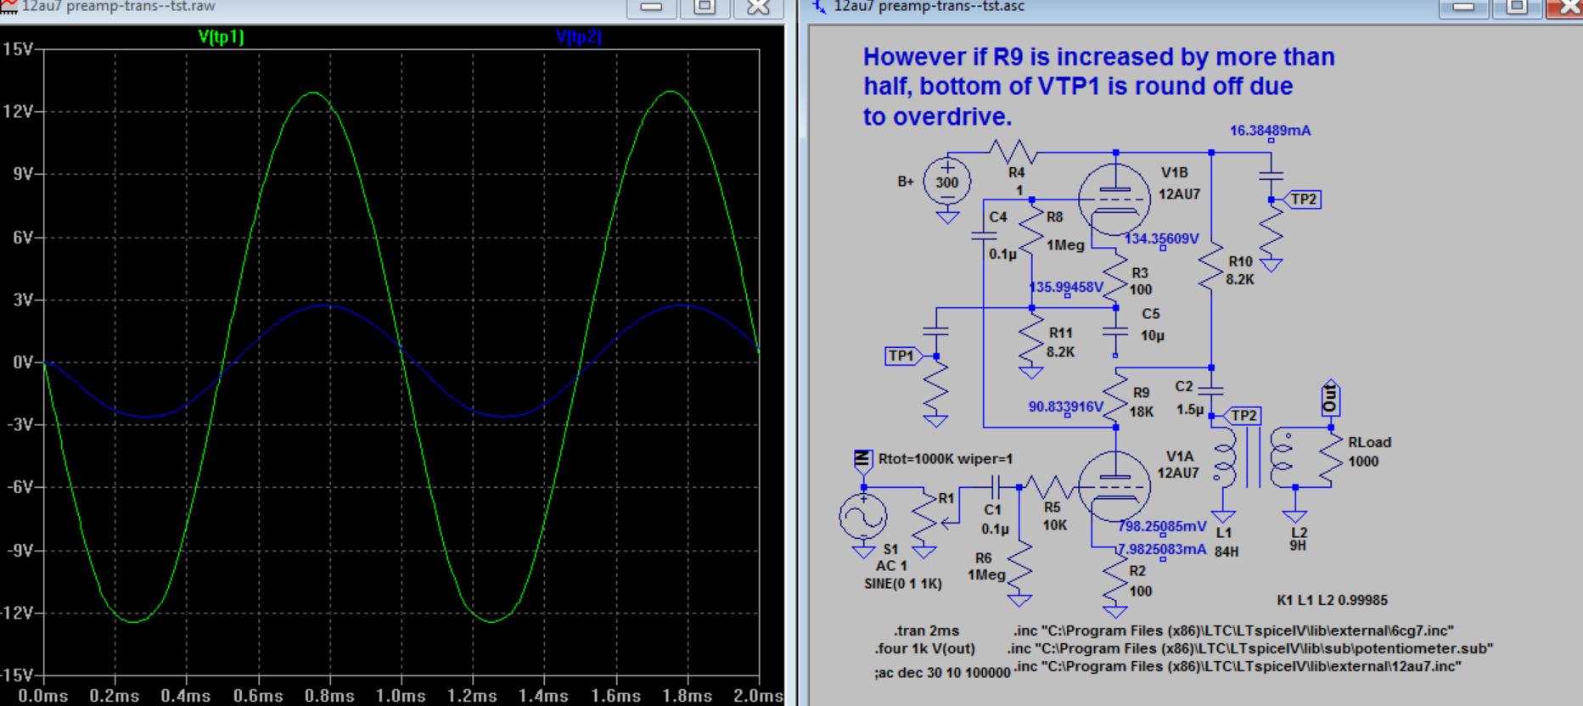Click the 7.9825083mA current readout

(1161, 549)
